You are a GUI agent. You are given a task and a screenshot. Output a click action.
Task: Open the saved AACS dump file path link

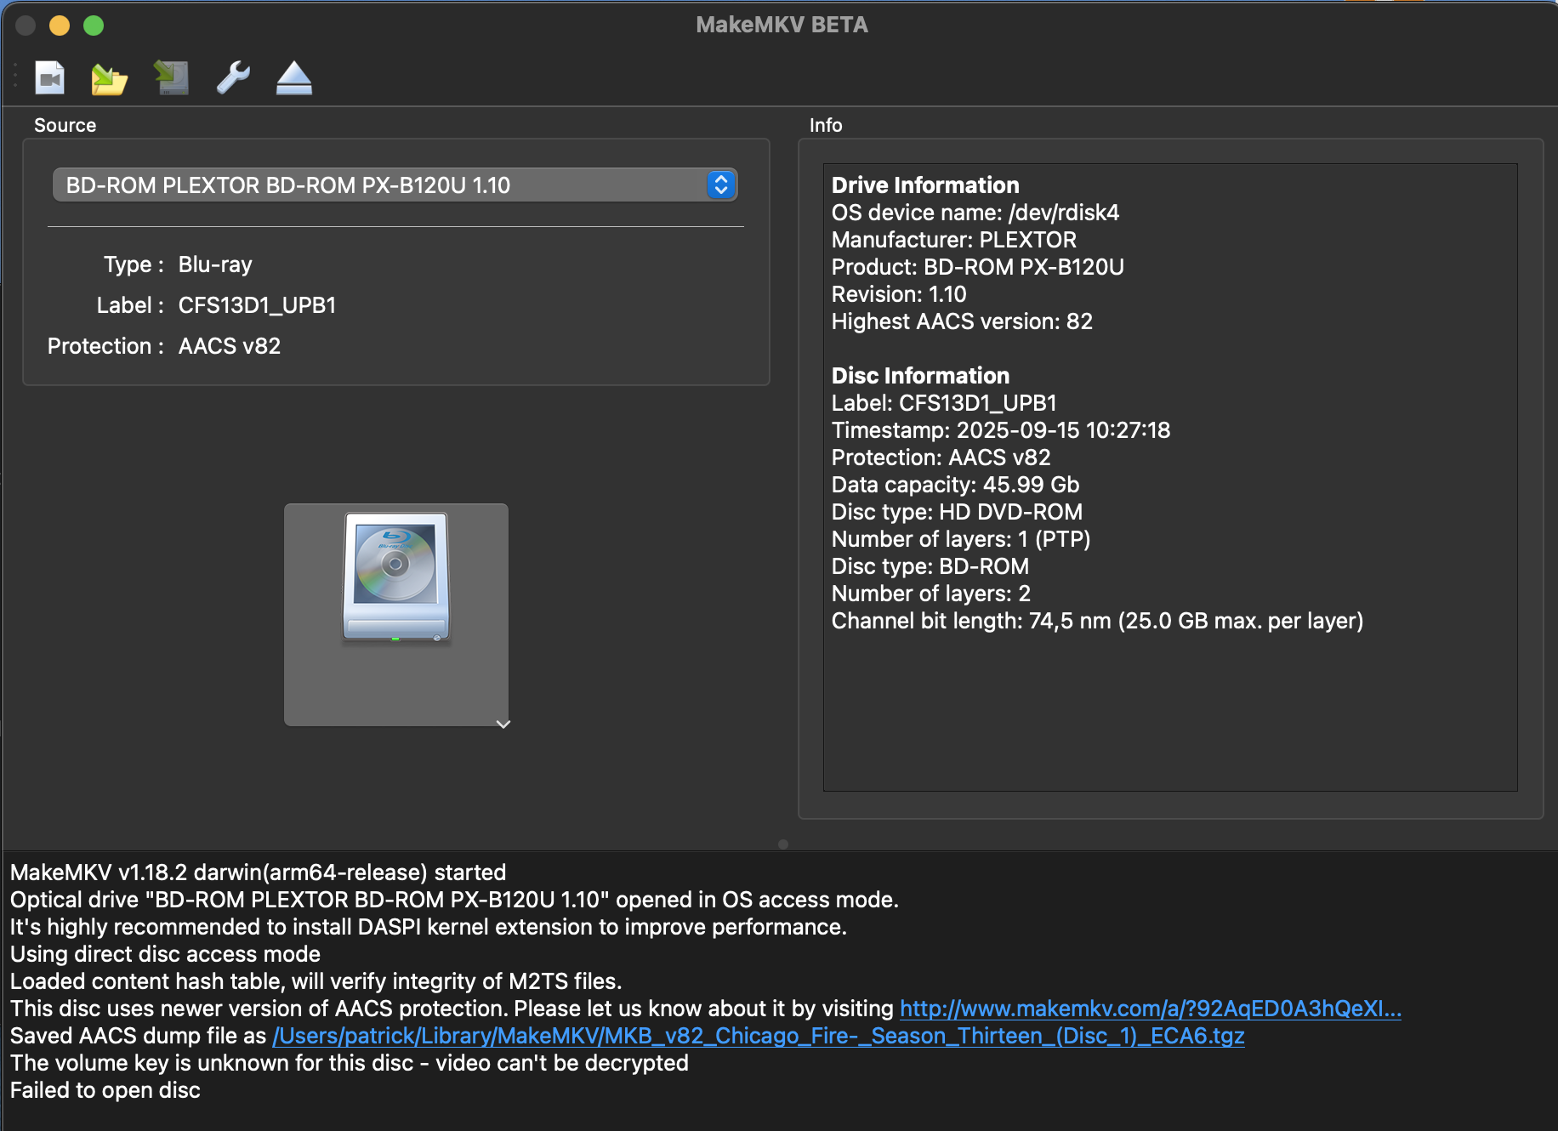pyautogui.click(x=758, y=1036)
